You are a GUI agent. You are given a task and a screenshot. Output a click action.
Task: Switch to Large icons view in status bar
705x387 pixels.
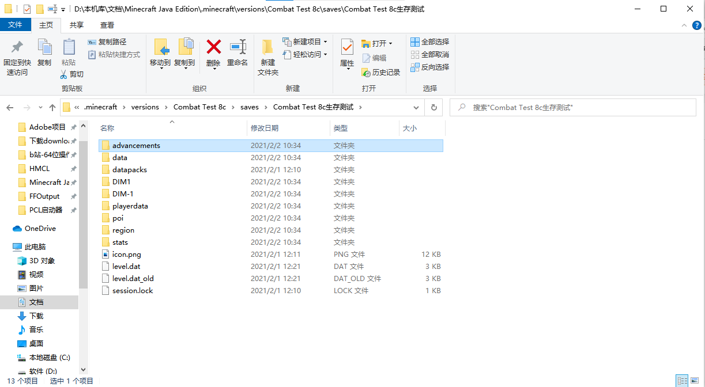pyautogui.click(x=695, y=381)
